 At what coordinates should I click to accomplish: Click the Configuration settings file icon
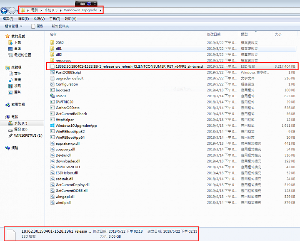pyautogui.click(x=52, y=84)
